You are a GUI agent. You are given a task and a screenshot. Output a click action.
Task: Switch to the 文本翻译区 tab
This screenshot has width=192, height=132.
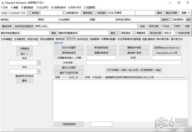click(20, 39)
